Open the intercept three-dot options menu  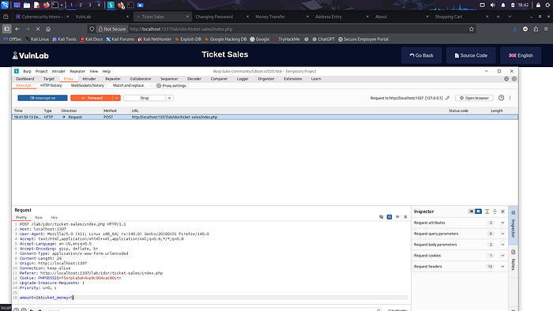pyautogui.click(x=510, y=98)
